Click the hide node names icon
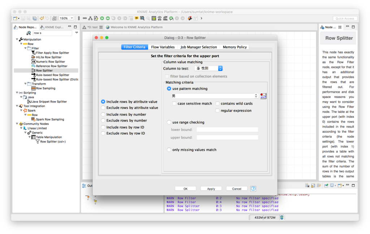 point(165,18)
